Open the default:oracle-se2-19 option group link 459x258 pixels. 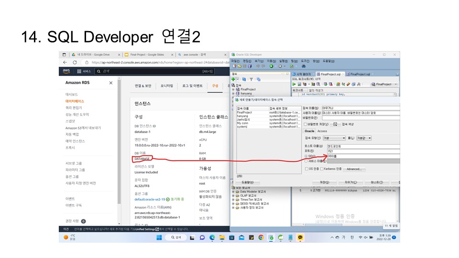point(150,200)
